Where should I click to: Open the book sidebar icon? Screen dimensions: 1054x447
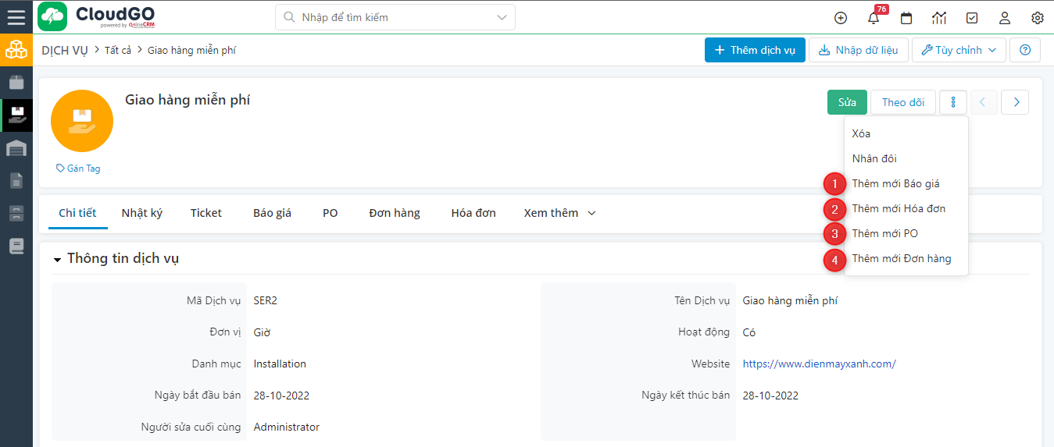click(16, 247)
